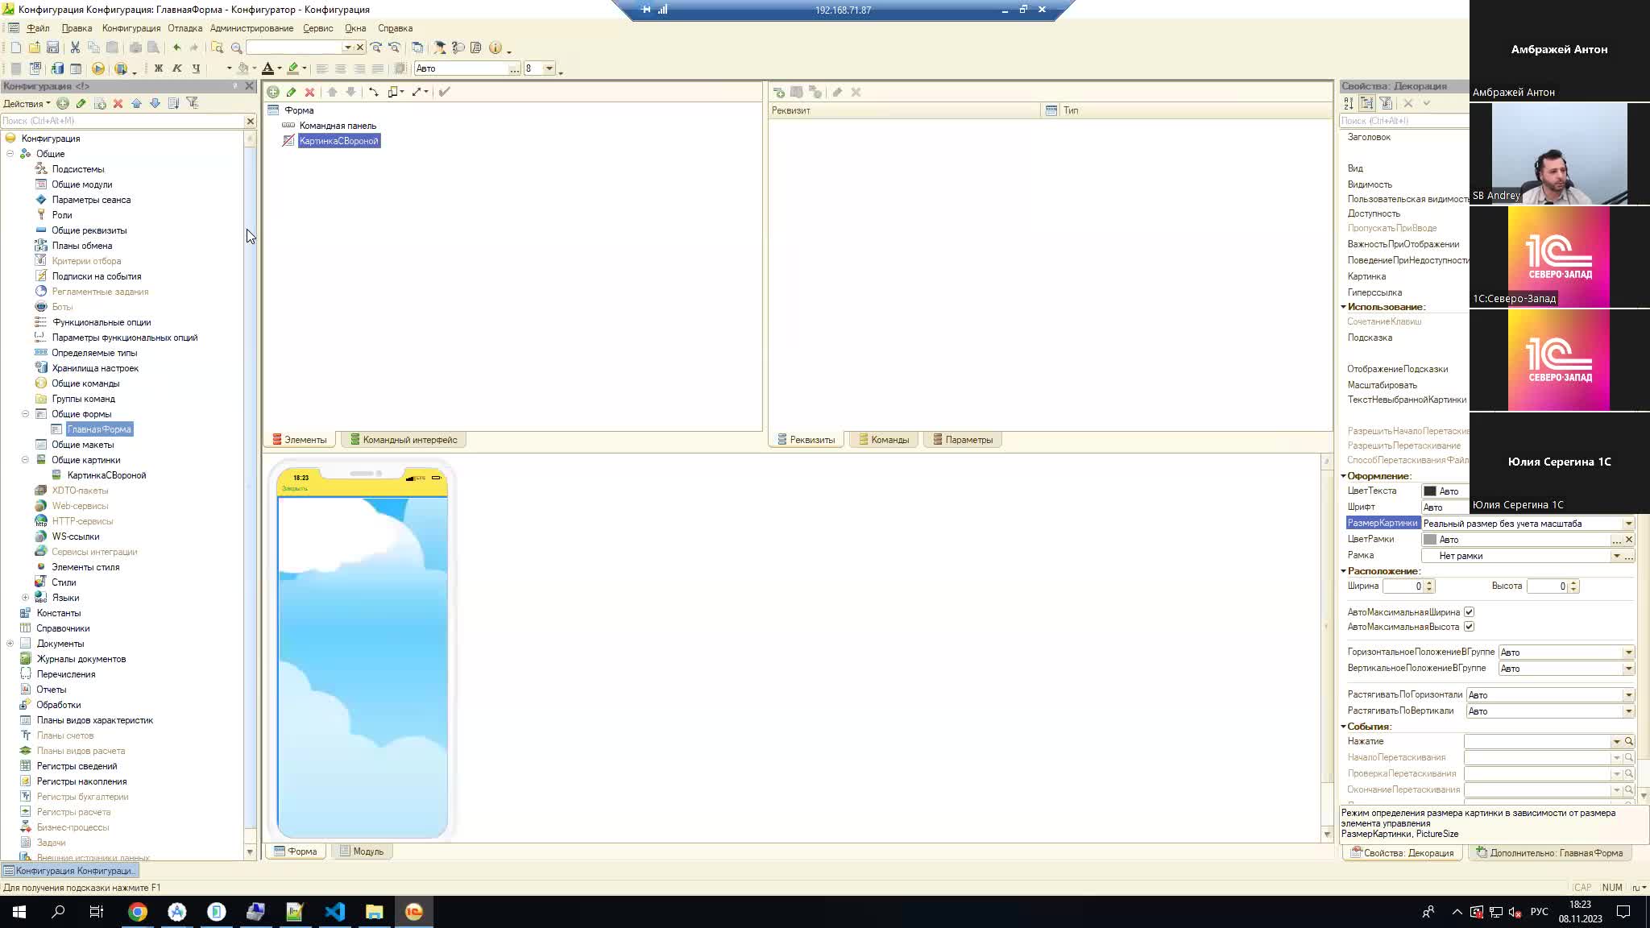Screen dimensions: 1650x928
Task: Open the Файл menu
Action: pyautogui.click(x=38, y=28)
